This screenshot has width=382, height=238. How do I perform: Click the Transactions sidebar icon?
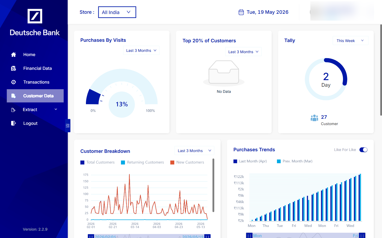click(14, 82)
